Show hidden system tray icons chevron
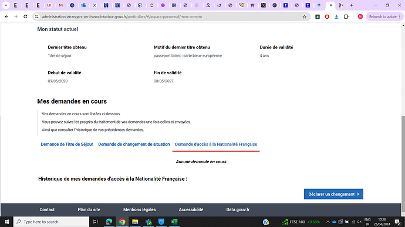 coord(328,222)
